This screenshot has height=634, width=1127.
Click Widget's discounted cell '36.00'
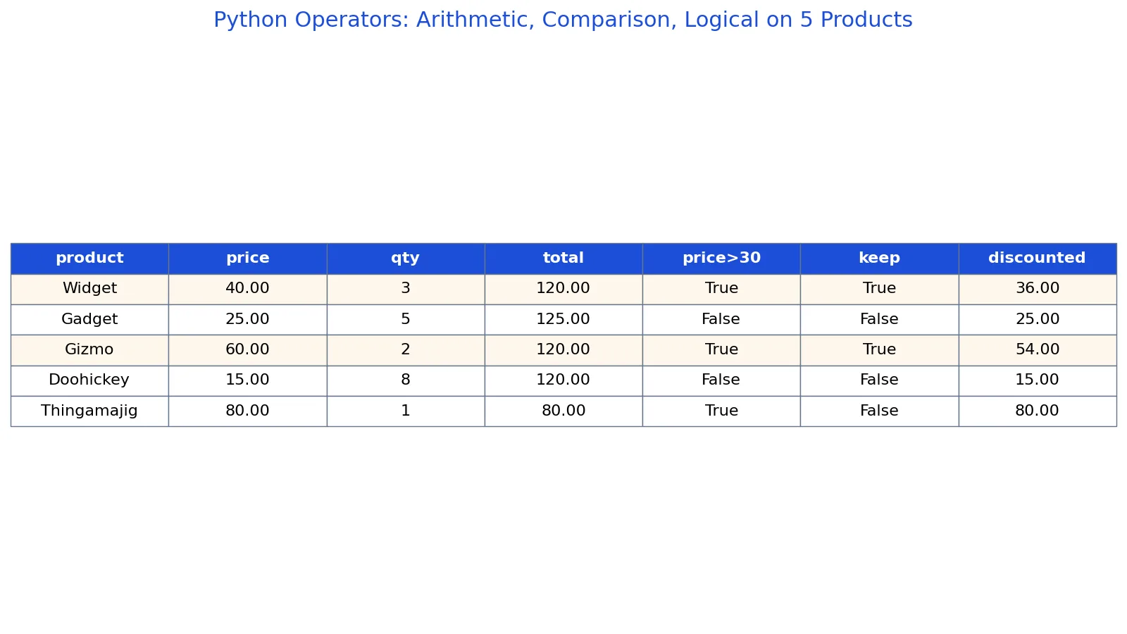tap(1038, 289)
